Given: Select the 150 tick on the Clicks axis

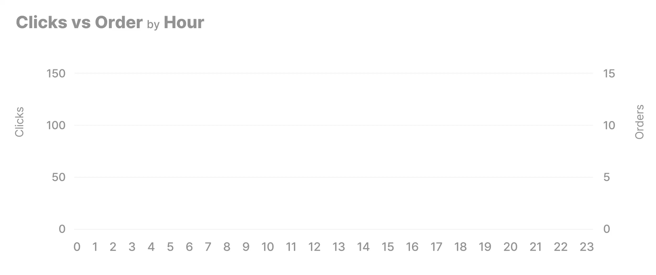Looking at the screenshot, I should (x=56, y=74).
